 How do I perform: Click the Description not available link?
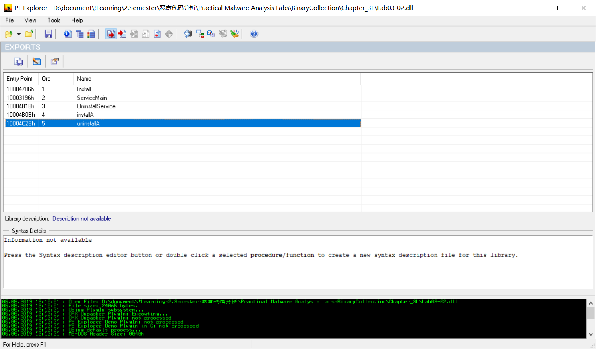coord(81,218)
